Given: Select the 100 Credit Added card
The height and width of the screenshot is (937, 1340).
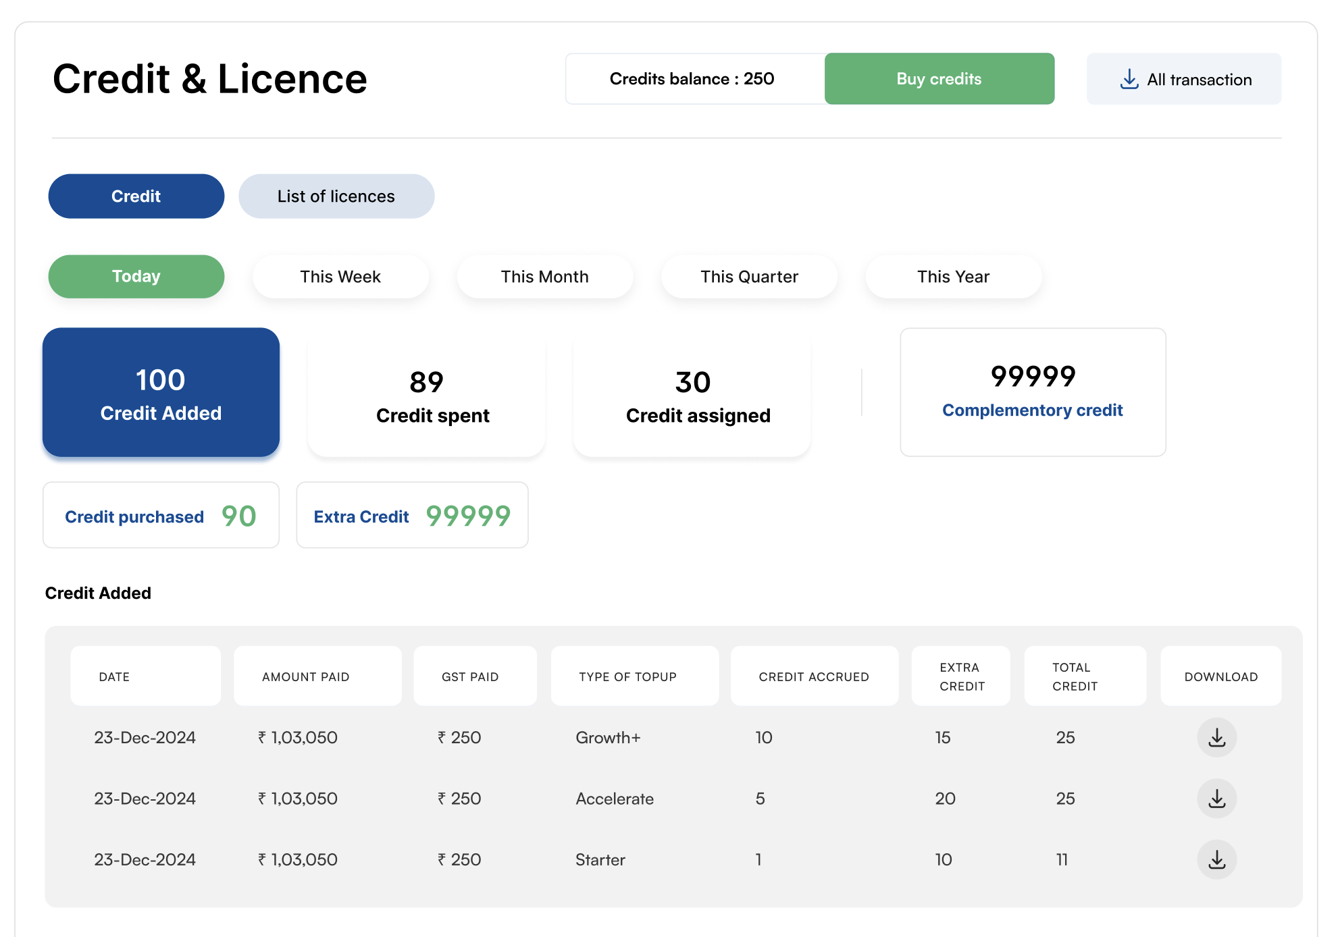Looking at the screenshot, I should [x=161, y=392].
